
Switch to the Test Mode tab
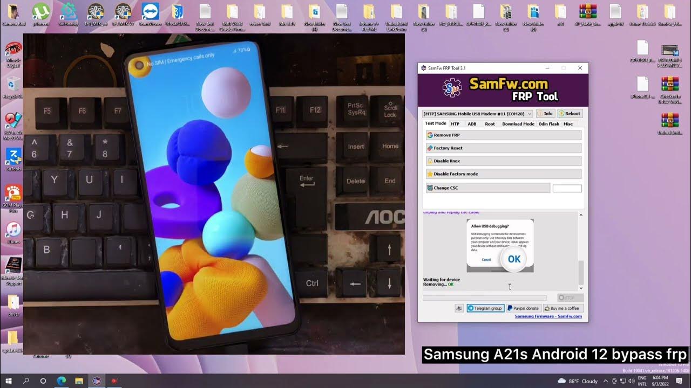(436, 123)
